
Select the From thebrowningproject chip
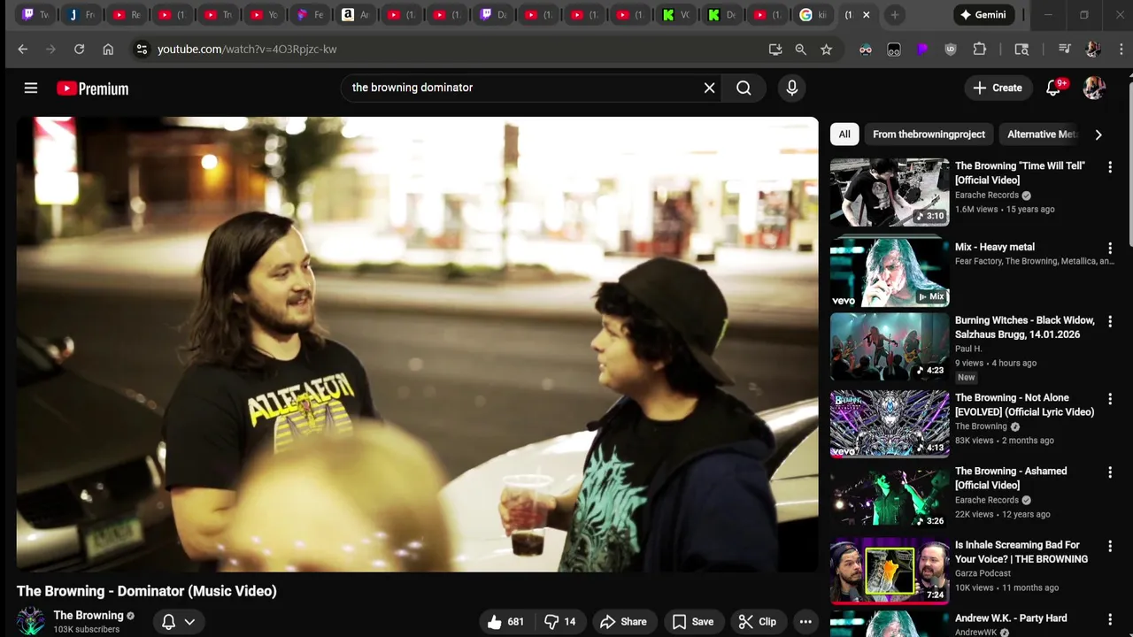[x=929, y=134]
